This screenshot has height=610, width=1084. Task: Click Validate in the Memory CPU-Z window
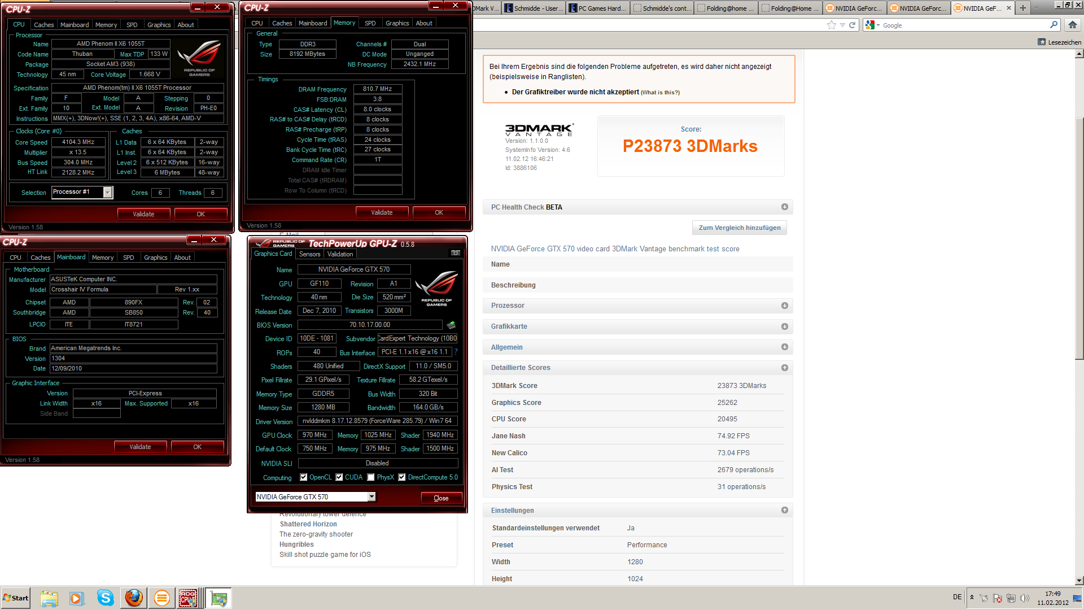pos(382,212)
